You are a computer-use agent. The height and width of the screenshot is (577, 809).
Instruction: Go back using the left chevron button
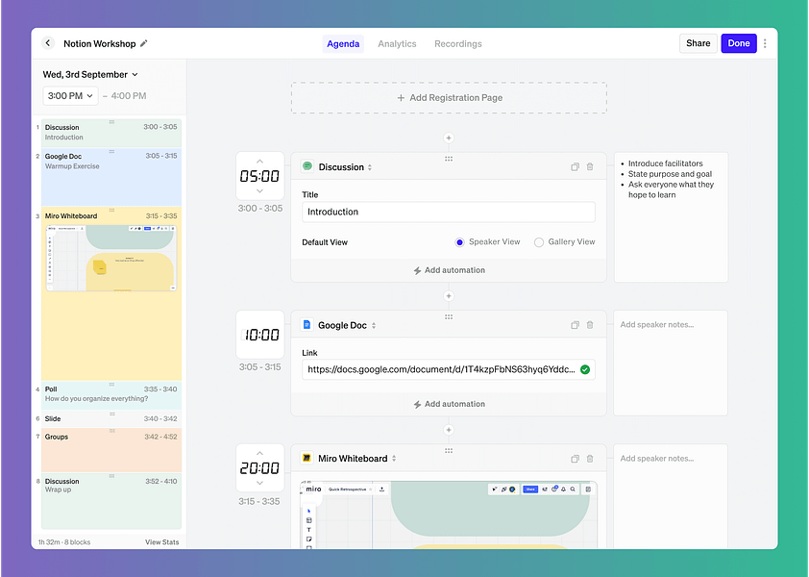tap(47, 43)
